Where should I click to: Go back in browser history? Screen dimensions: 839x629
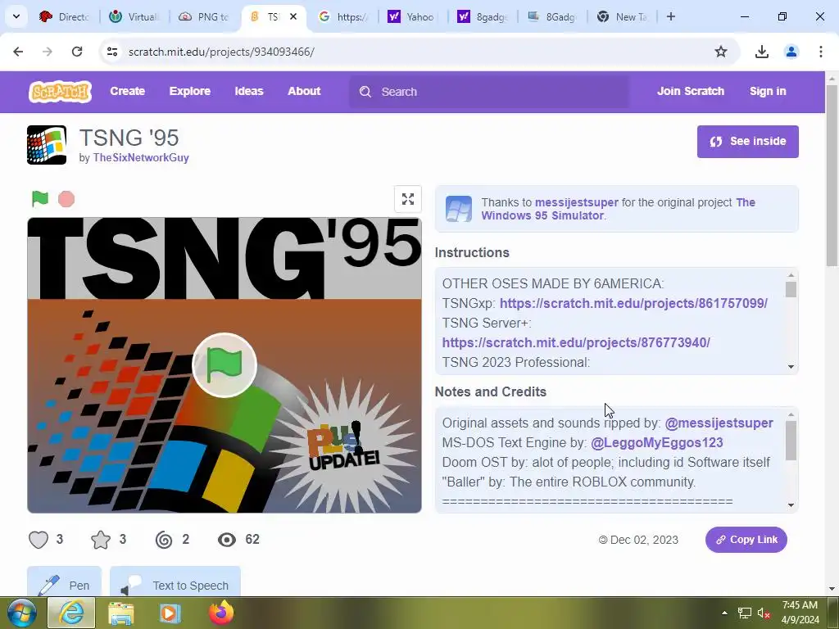(18, 52)
